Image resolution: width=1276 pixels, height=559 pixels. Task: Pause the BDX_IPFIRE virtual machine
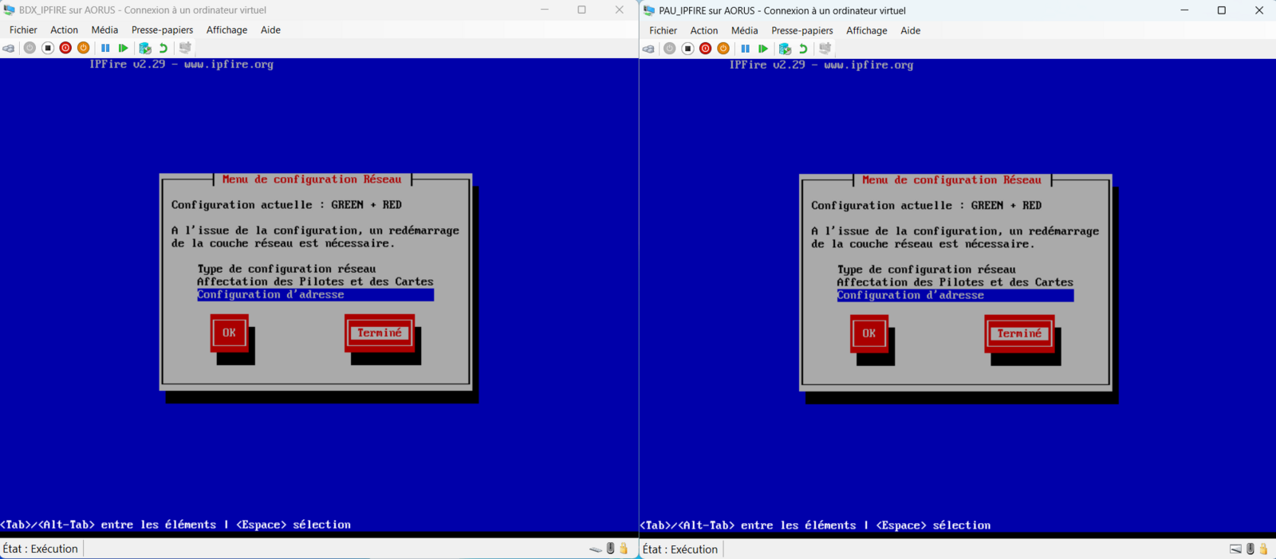105,48
